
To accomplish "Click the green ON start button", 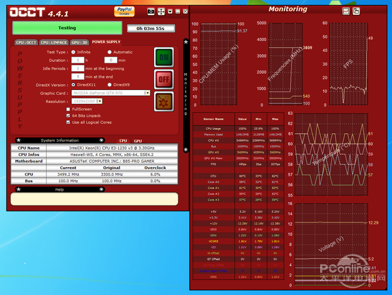I will click(x=163, y=57).
